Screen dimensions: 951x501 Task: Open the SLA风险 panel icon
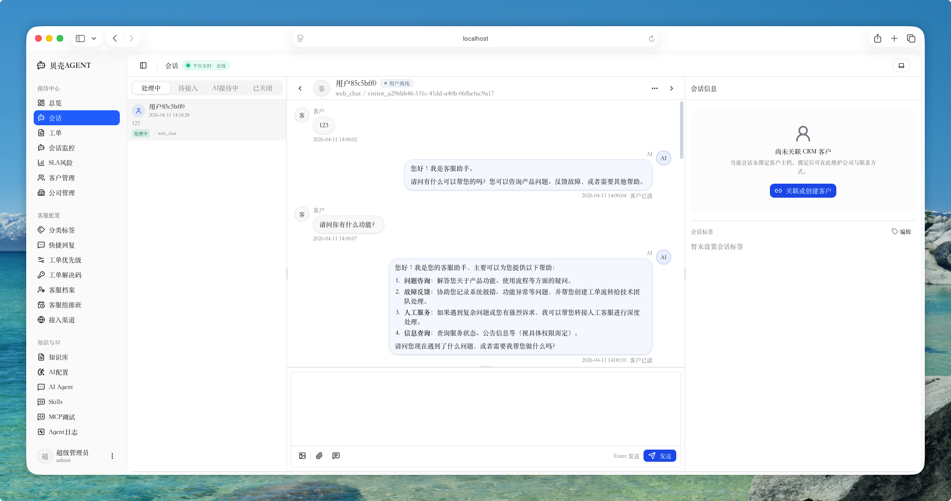pos(42,163)
